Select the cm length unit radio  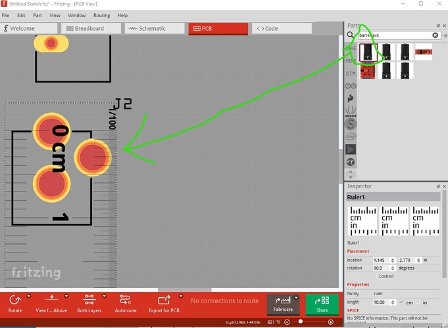click(401, 302)
